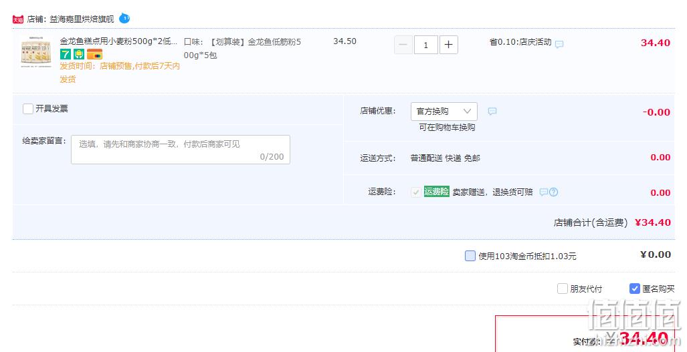
Task: Open the 金龙鱼糕点用小麦粉 product title link
Action: click(x=118, y=41)
